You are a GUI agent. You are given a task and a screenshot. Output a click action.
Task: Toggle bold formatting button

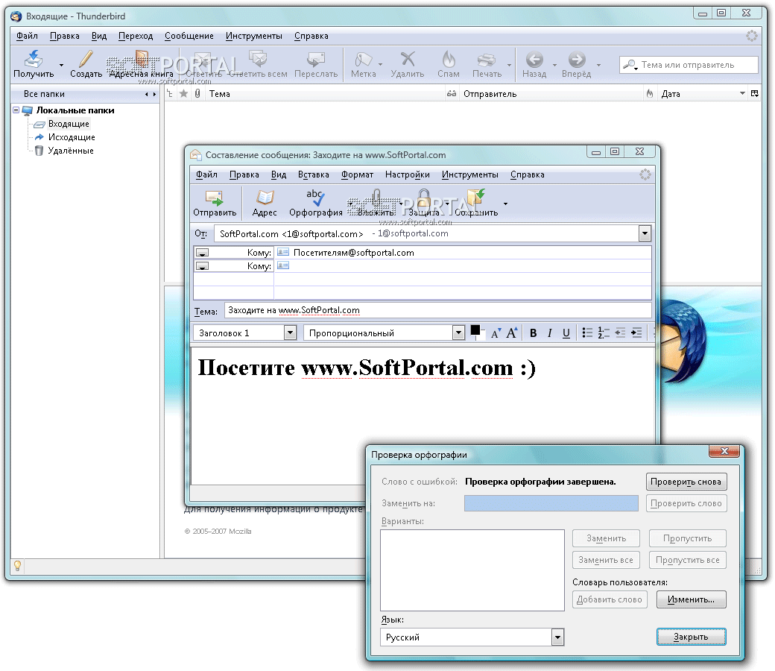click(x=534, y=333)
